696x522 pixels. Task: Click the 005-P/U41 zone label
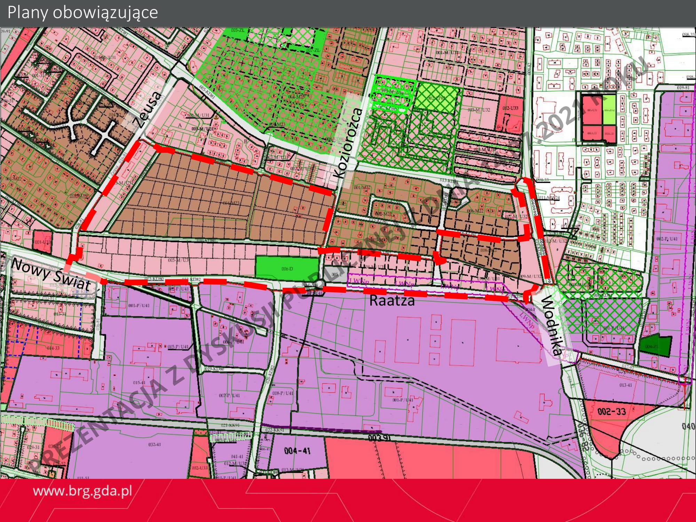point(178,347)
